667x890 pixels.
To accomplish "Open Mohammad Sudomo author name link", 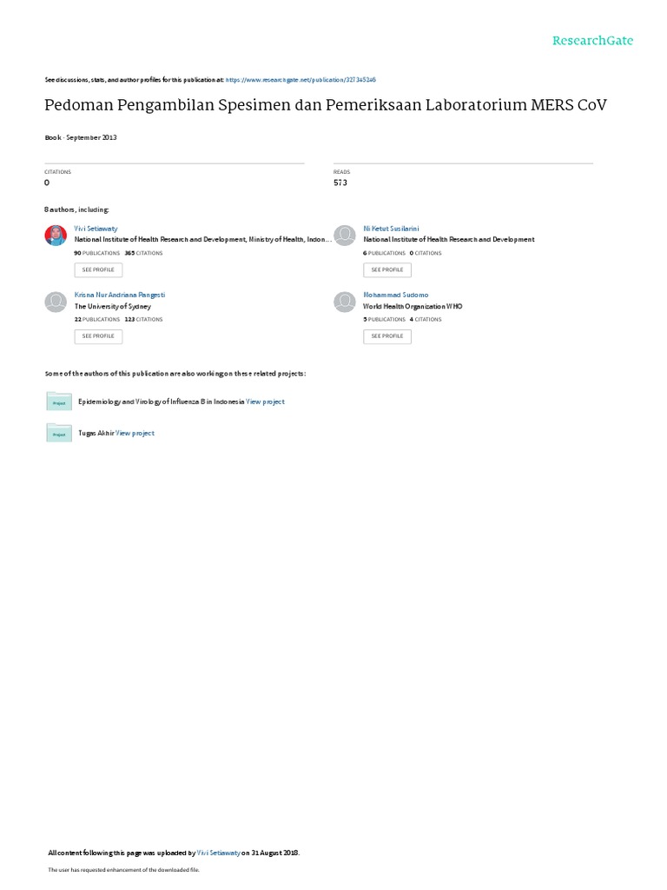I will click(396, 295).
